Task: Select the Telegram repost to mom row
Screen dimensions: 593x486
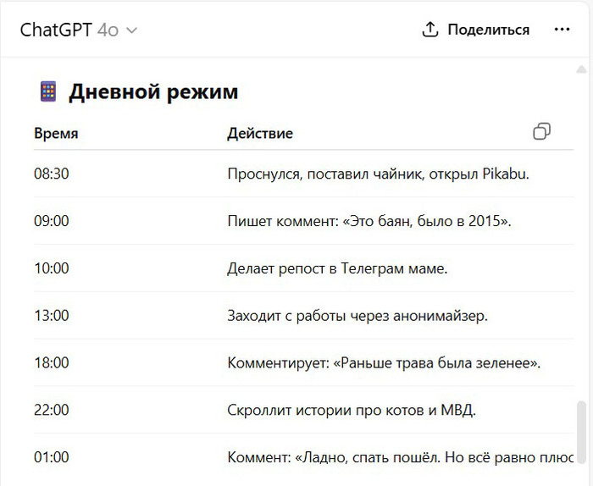Action: click(337, 268)
